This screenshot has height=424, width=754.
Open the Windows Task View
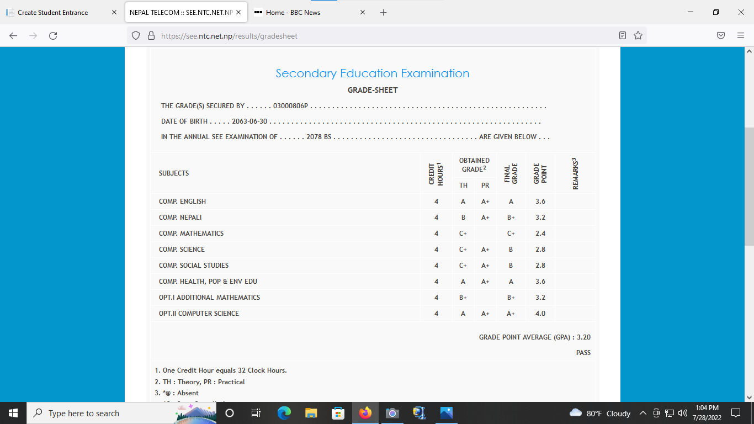[256, 413]
